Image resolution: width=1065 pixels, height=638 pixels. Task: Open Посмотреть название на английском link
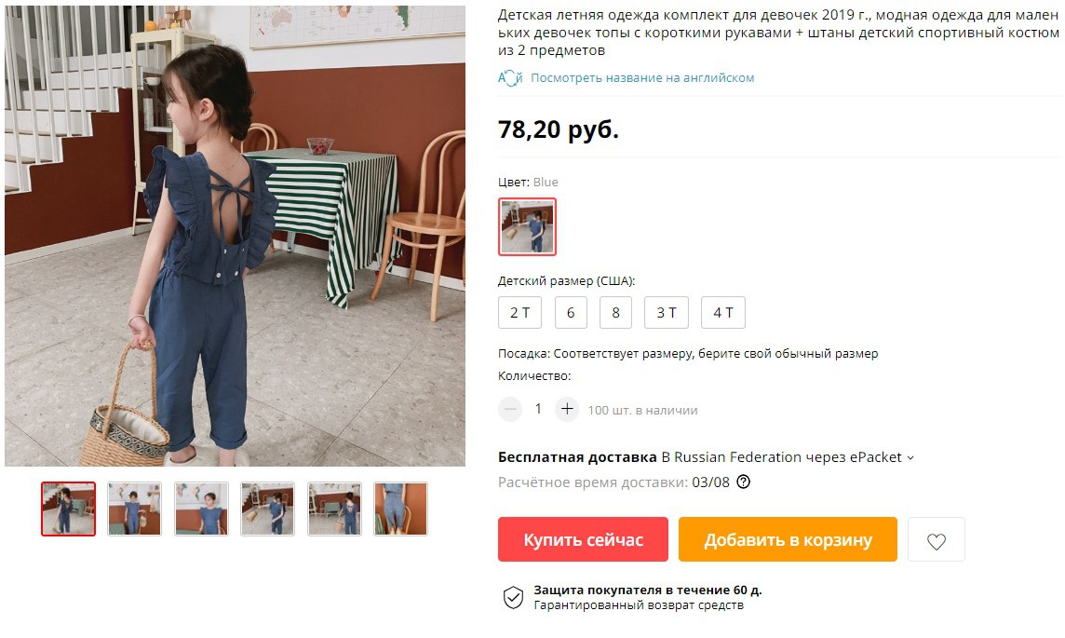[x=641, y=78]
